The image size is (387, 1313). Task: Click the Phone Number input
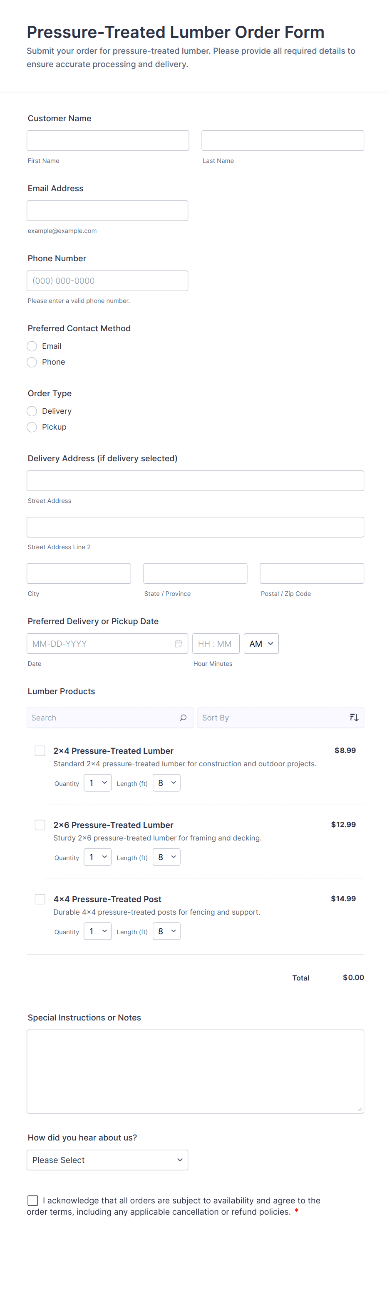pos(107,281)
